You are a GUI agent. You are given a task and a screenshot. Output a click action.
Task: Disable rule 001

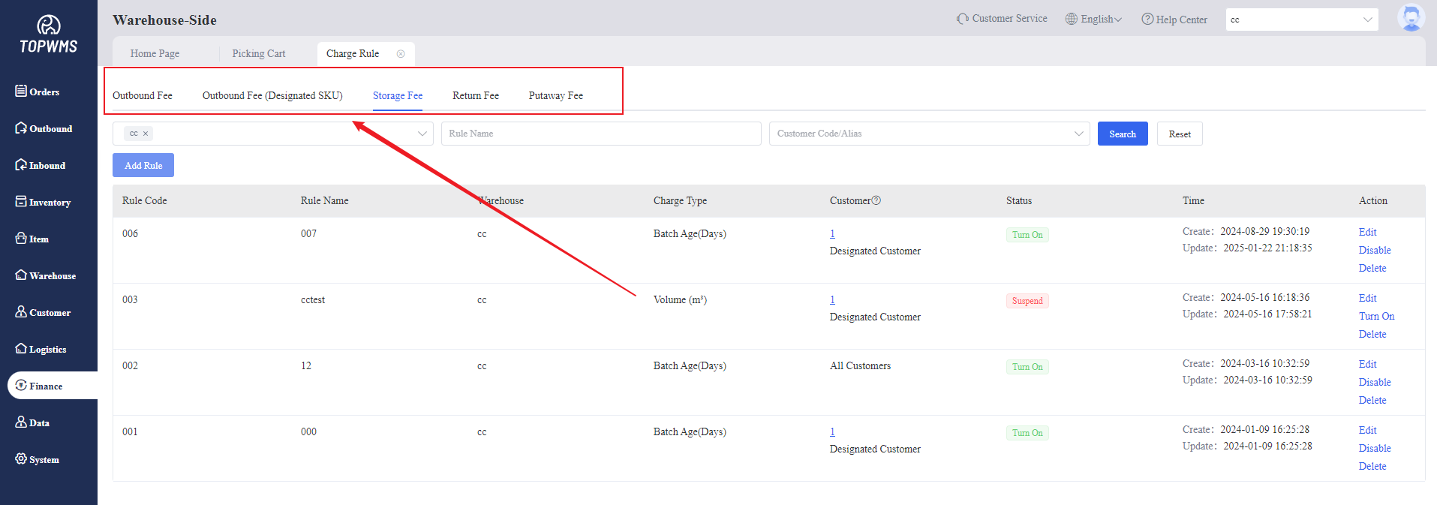[x=1374, y=448]
